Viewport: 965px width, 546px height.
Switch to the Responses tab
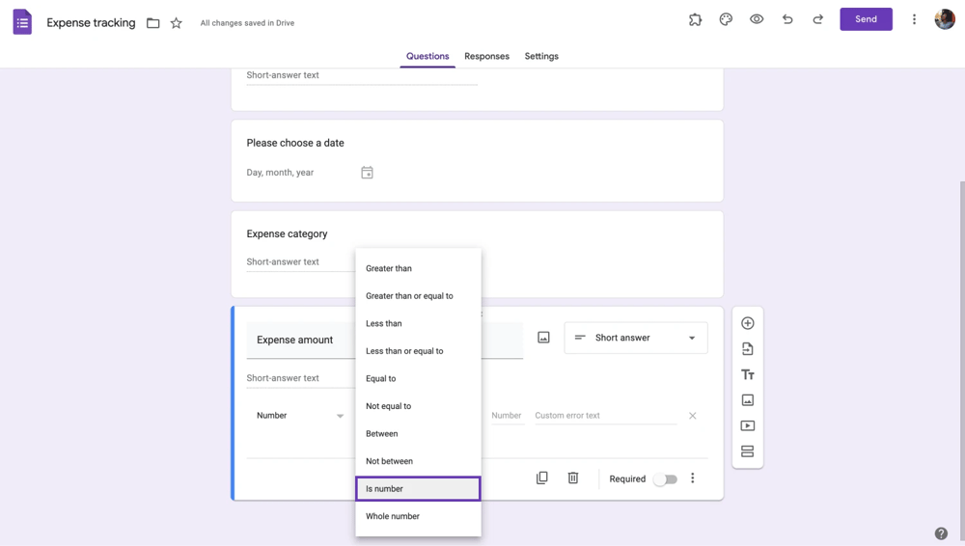[486, 56]
